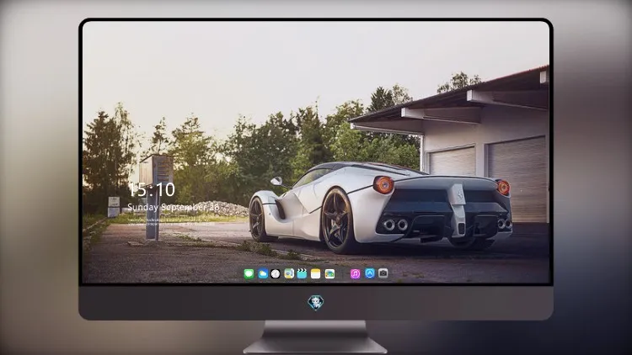Open the grey Camera dock icon
This screenshot has width=632, height=355.
[383, 273]
